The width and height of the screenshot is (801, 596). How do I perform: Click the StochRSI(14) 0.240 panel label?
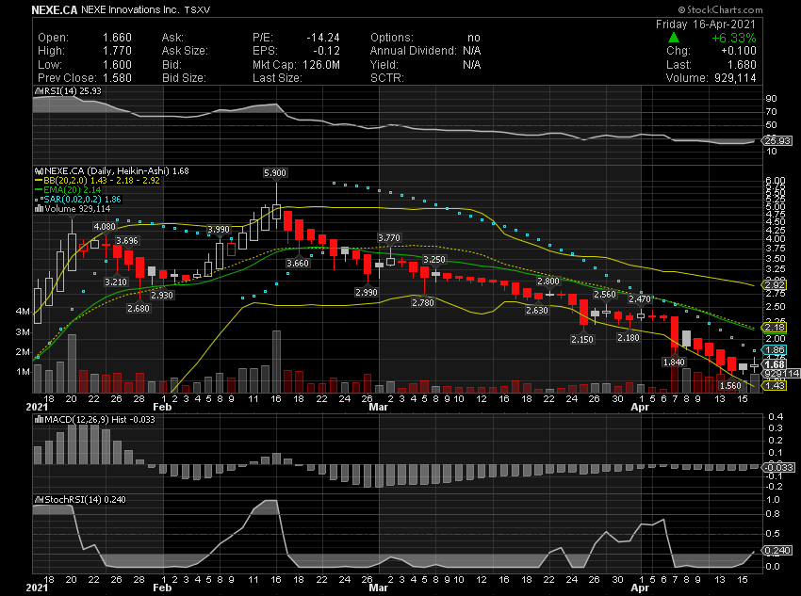point(85,500)
